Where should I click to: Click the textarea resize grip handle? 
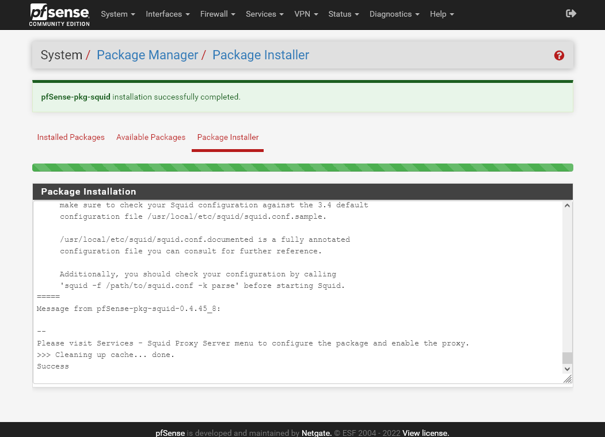(x=568, y=379)
